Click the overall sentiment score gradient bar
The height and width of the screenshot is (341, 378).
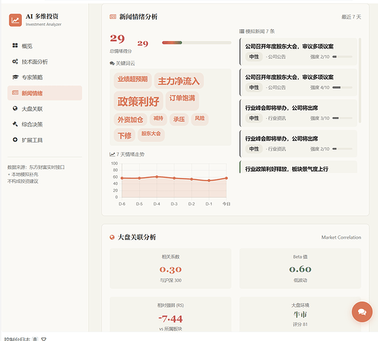pos(196,42)
